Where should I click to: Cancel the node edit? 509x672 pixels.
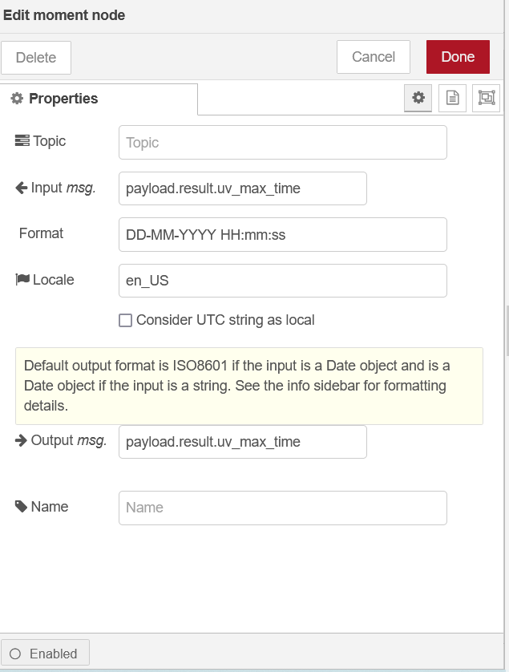click(x=374, y=57)
